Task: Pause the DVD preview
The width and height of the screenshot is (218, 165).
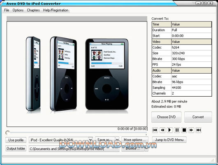Action: point(177,130)
